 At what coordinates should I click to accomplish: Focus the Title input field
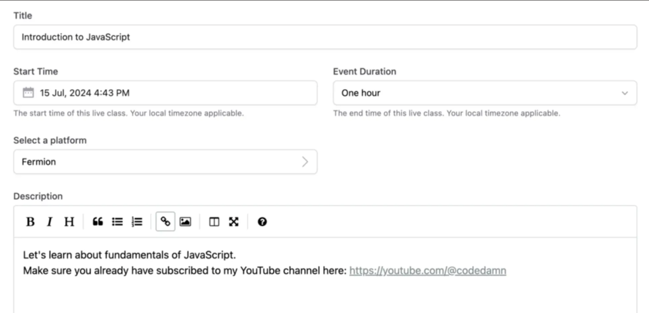[x=325, y=37]
